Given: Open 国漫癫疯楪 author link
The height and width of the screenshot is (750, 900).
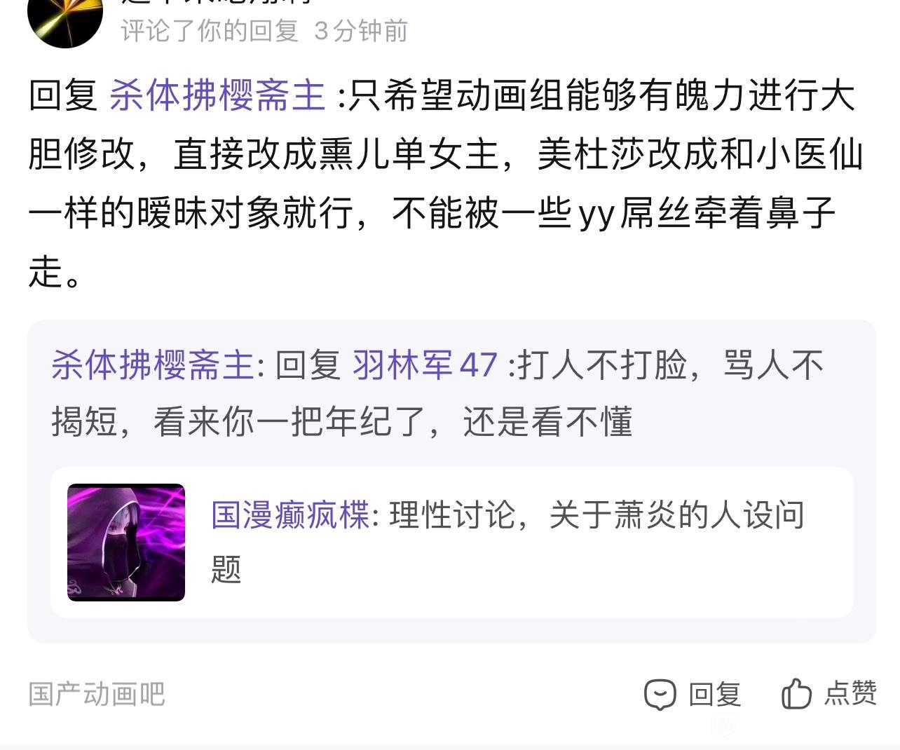Looking at the screenshot, I should coord(290,515).
